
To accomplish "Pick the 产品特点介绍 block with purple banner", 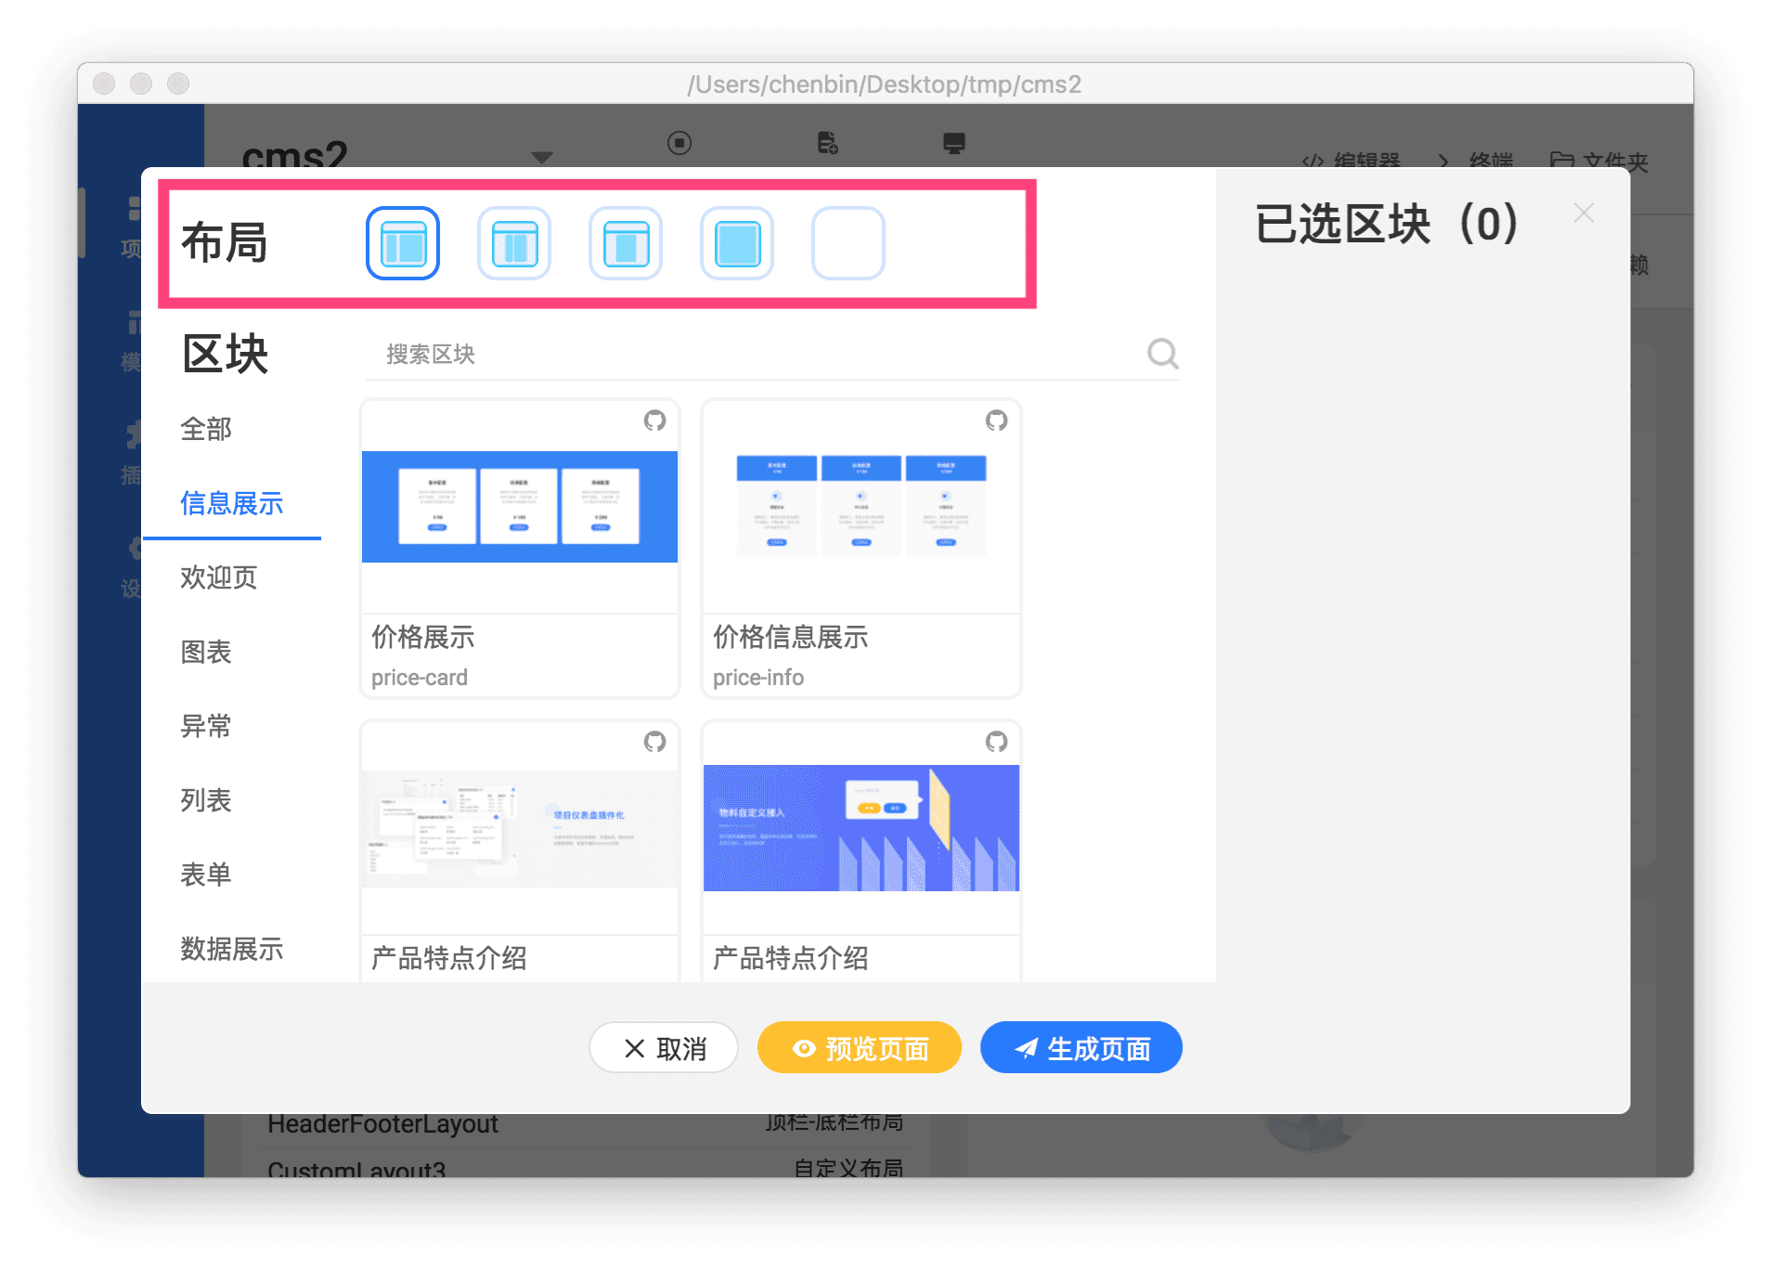I will click(861, 828).
